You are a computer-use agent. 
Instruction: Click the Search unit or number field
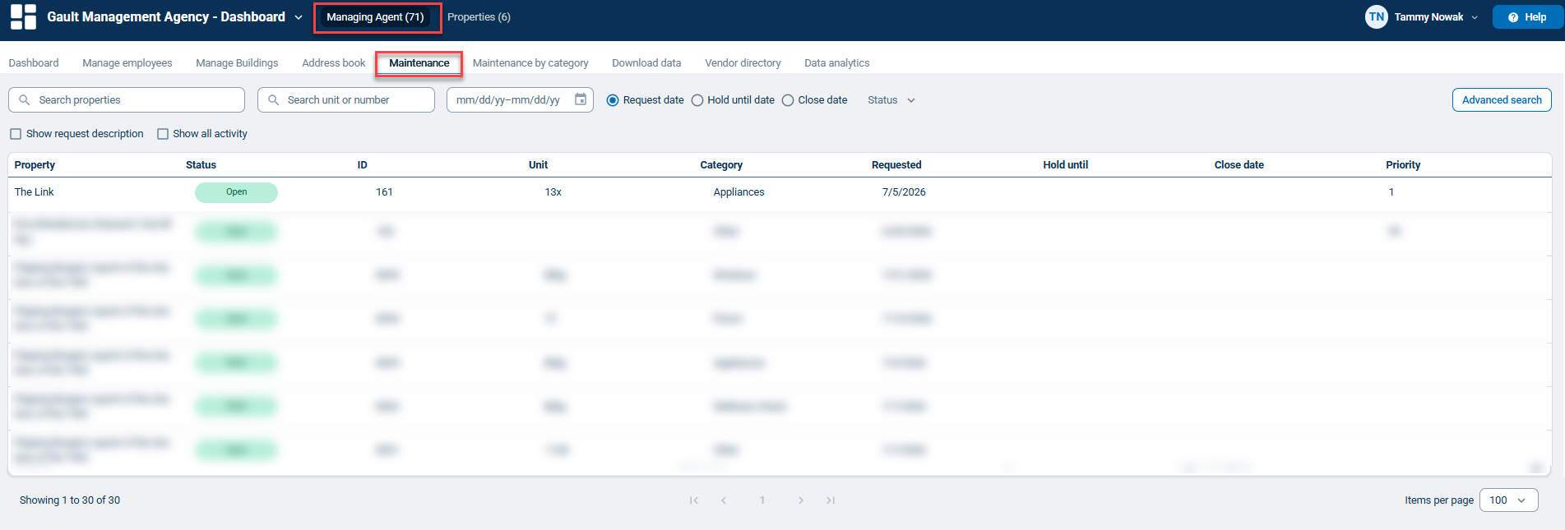346,99
